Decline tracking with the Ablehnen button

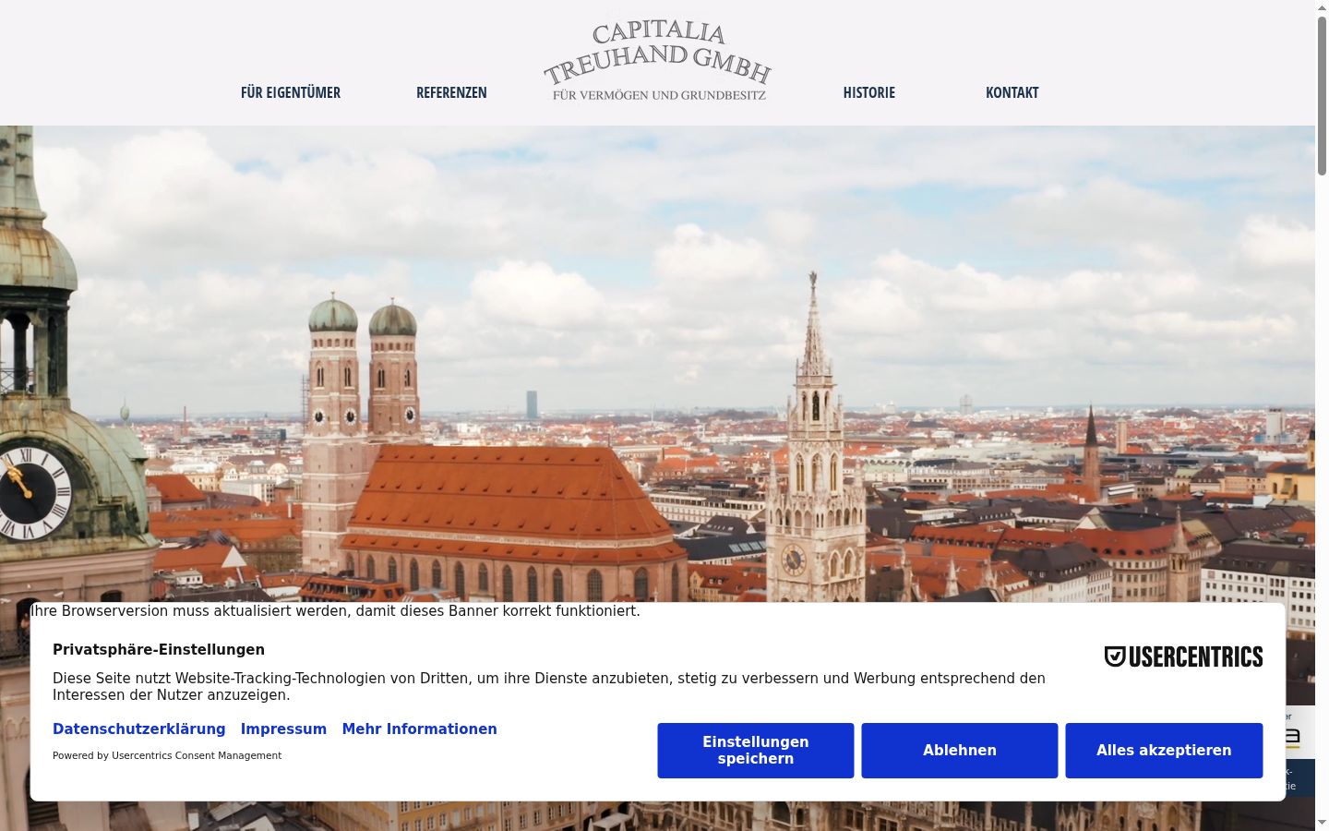click(x=960, y=751)
